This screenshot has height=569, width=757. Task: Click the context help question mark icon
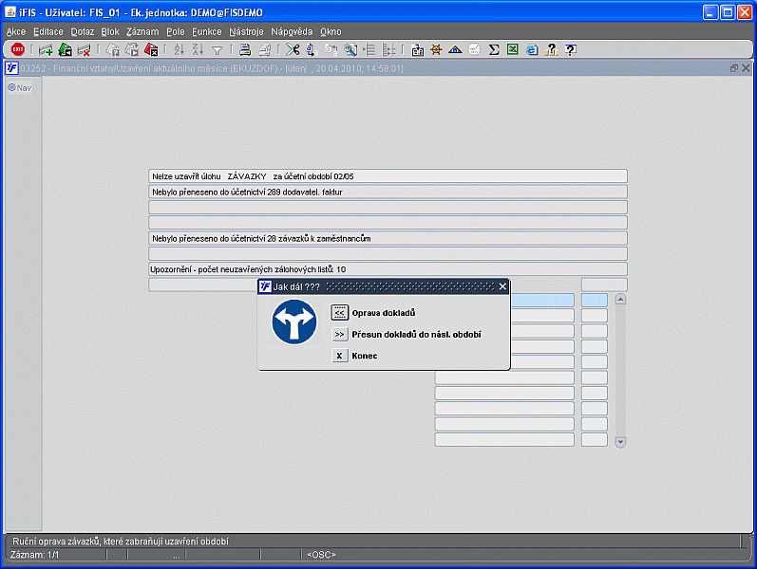click(x=570, y=49)
